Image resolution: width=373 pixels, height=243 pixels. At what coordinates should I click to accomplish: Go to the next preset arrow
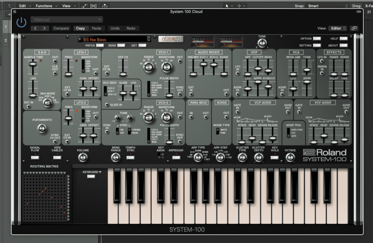(x=44, y=28)
